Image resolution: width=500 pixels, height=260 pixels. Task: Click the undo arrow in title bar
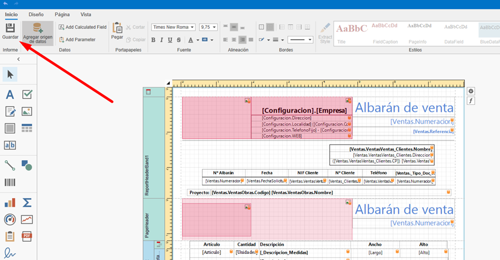(6, 3)
